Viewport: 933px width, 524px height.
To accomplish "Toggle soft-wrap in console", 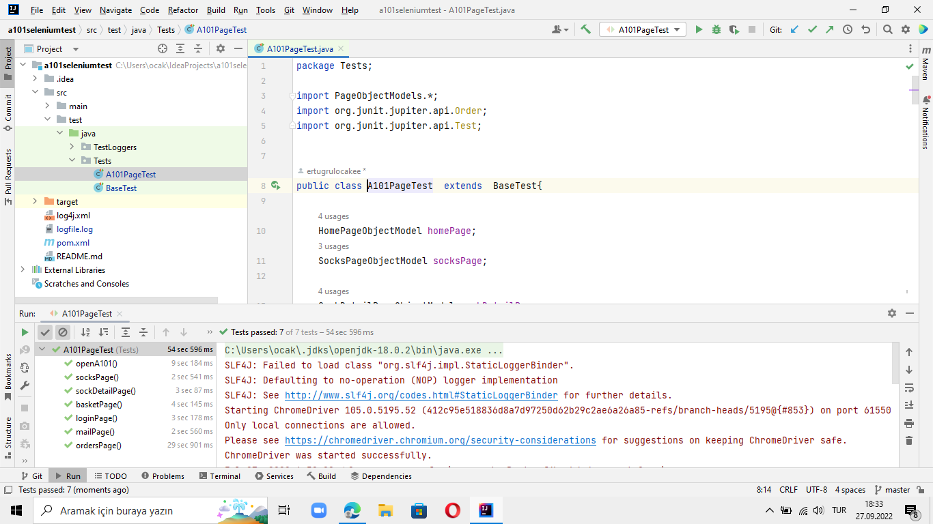I will pos(909,388).
